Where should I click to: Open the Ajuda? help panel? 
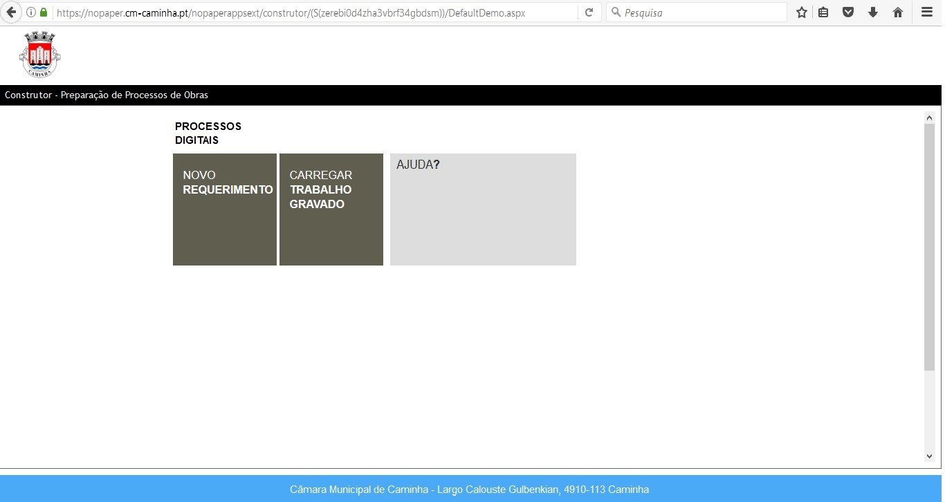click(483, 210)
